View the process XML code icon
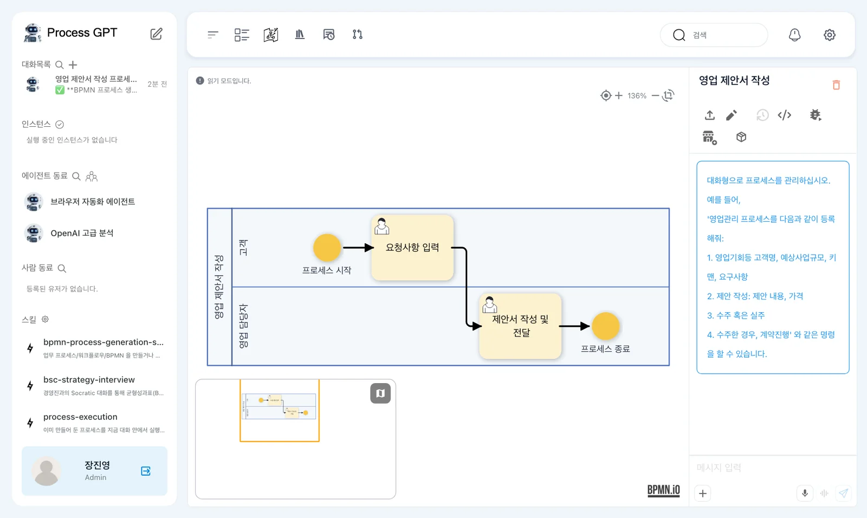 point(785,115)
